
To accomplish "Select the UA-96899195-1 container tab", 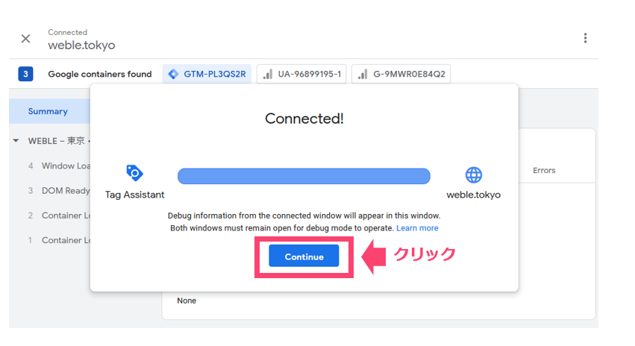I will [x=301, y=74].
